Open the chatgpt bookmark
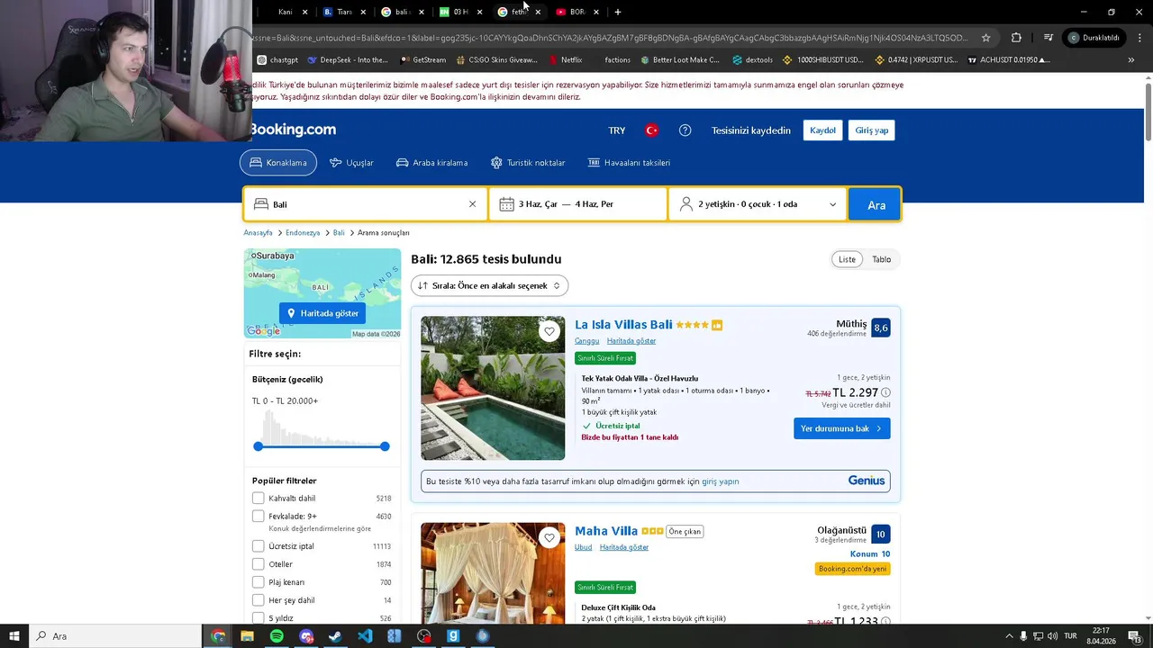Screen dimensions: 1153x648 [277, 60]
